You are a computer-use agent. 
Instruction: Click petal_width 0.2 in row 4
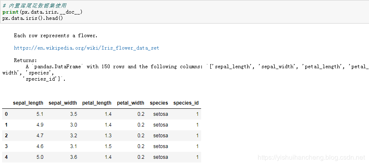click(x=141, y=157)
